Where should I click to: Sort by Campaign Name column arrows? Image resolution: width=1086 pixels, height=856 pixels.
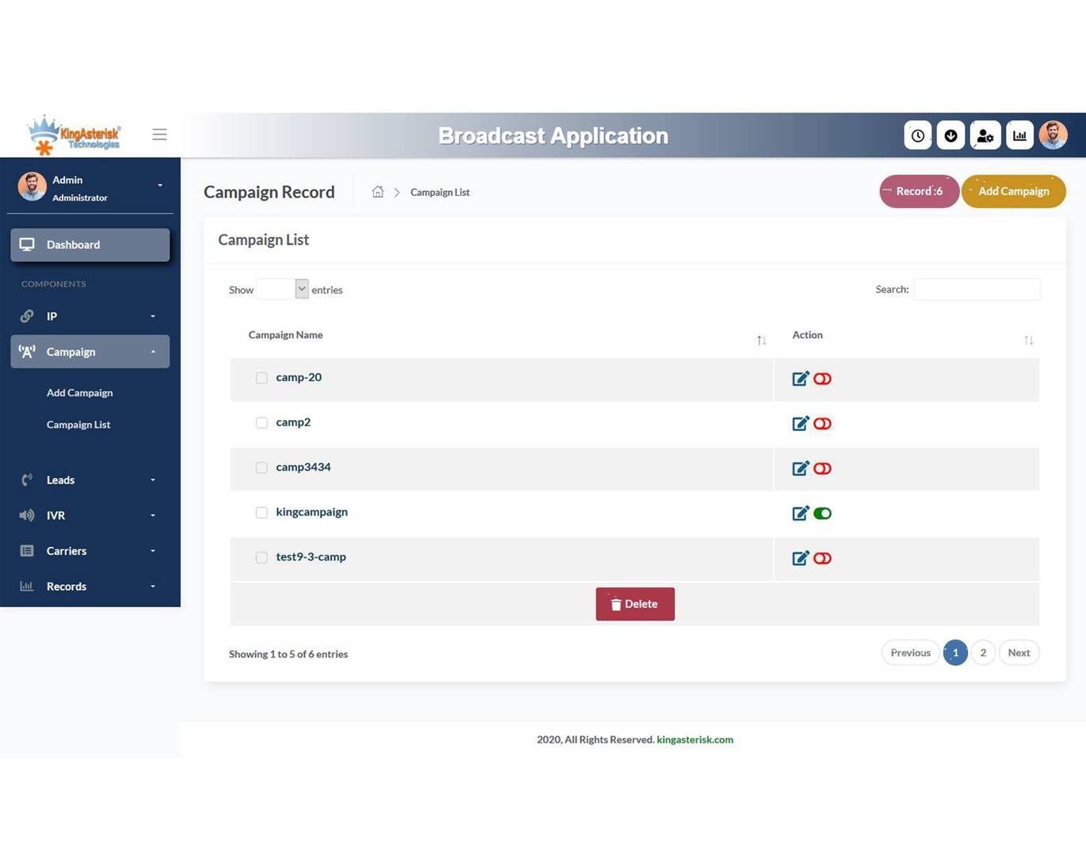point(760,340)
